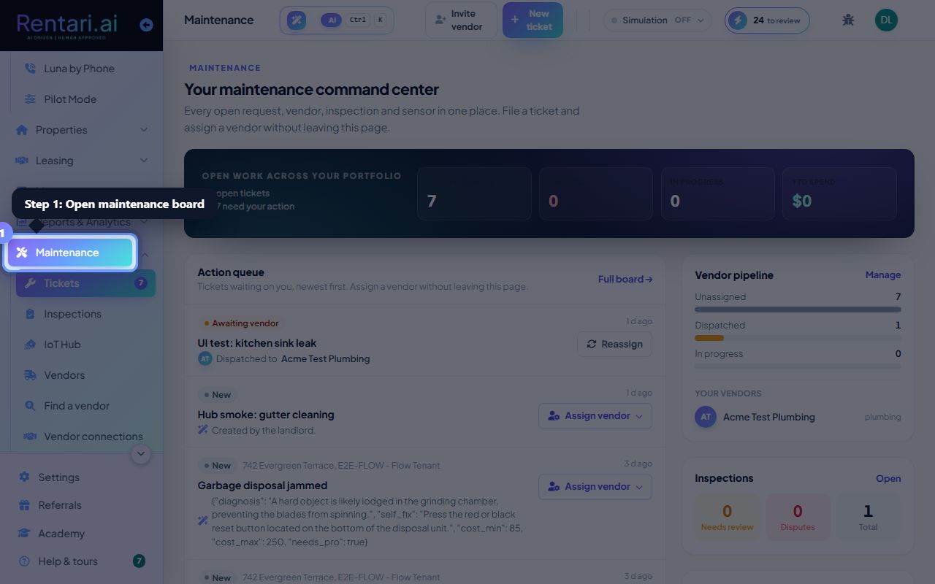Open the Needs review inspections tile
Viewport: 935px width, 584px height.
(727, 518)
